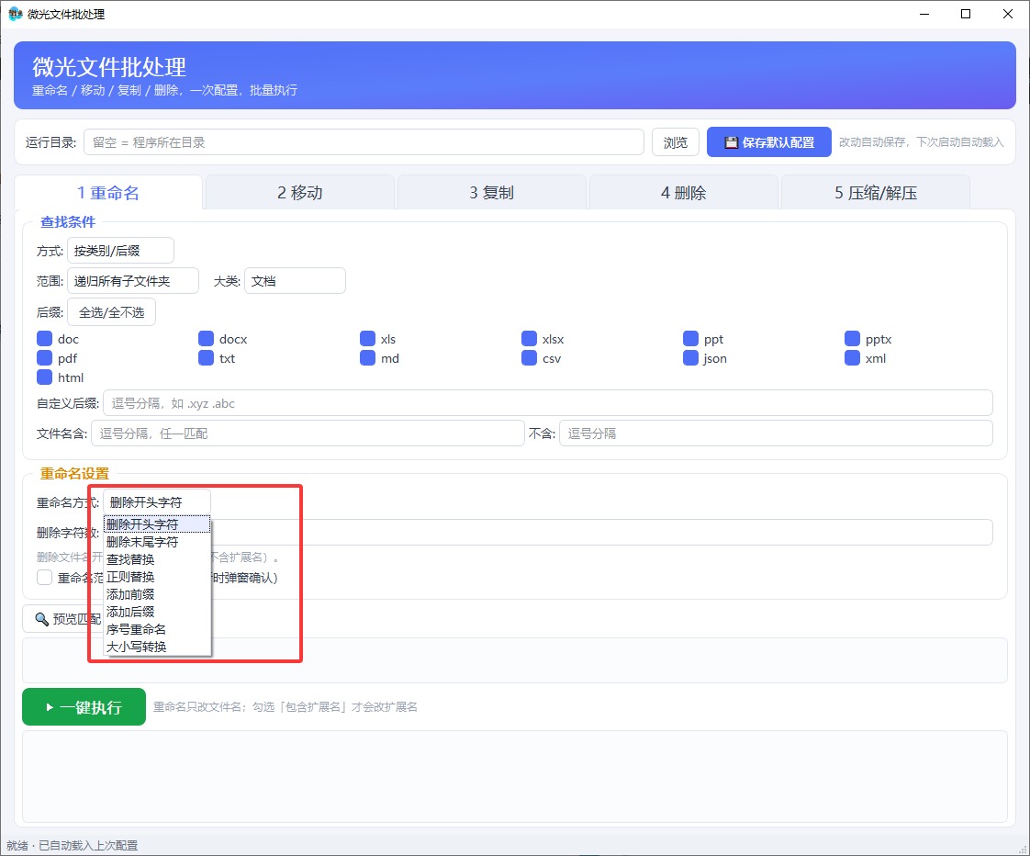Screen dimensions: 1030x856
Task: Run the batch with 一键执行
Action: click(x=84, y=707)
